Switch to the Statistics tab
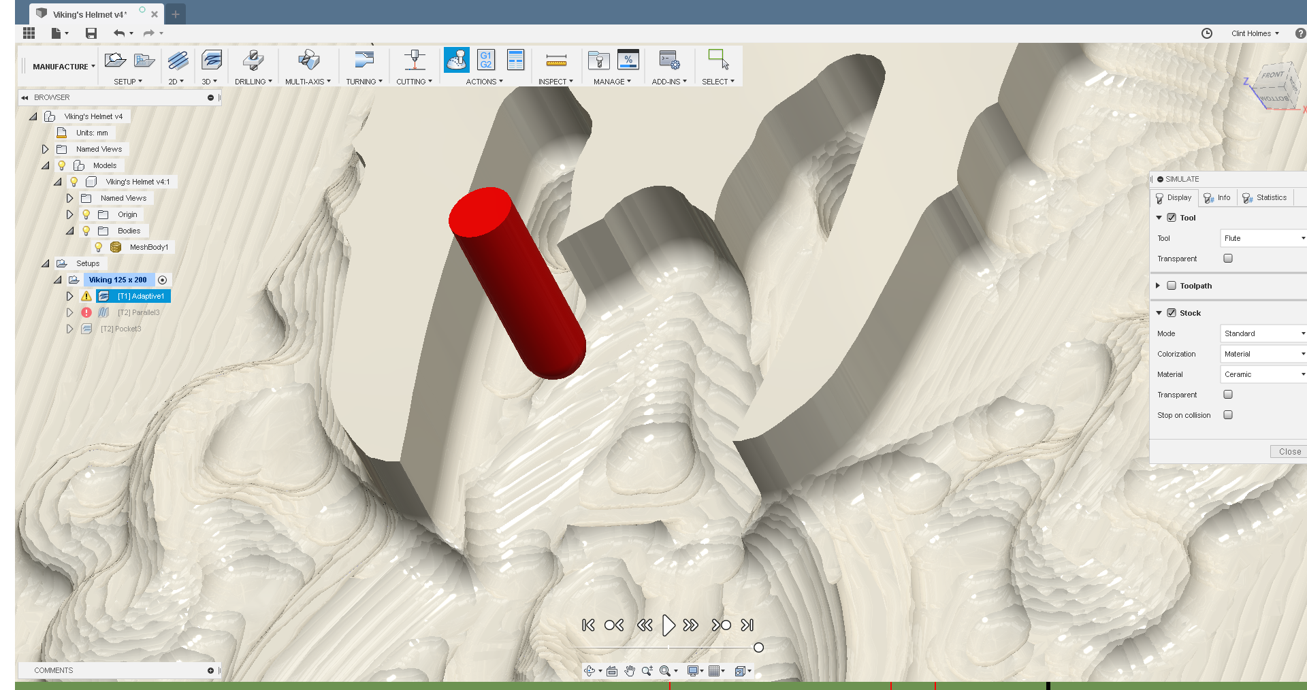The image size is (1307, 690). pos(1264,197)
